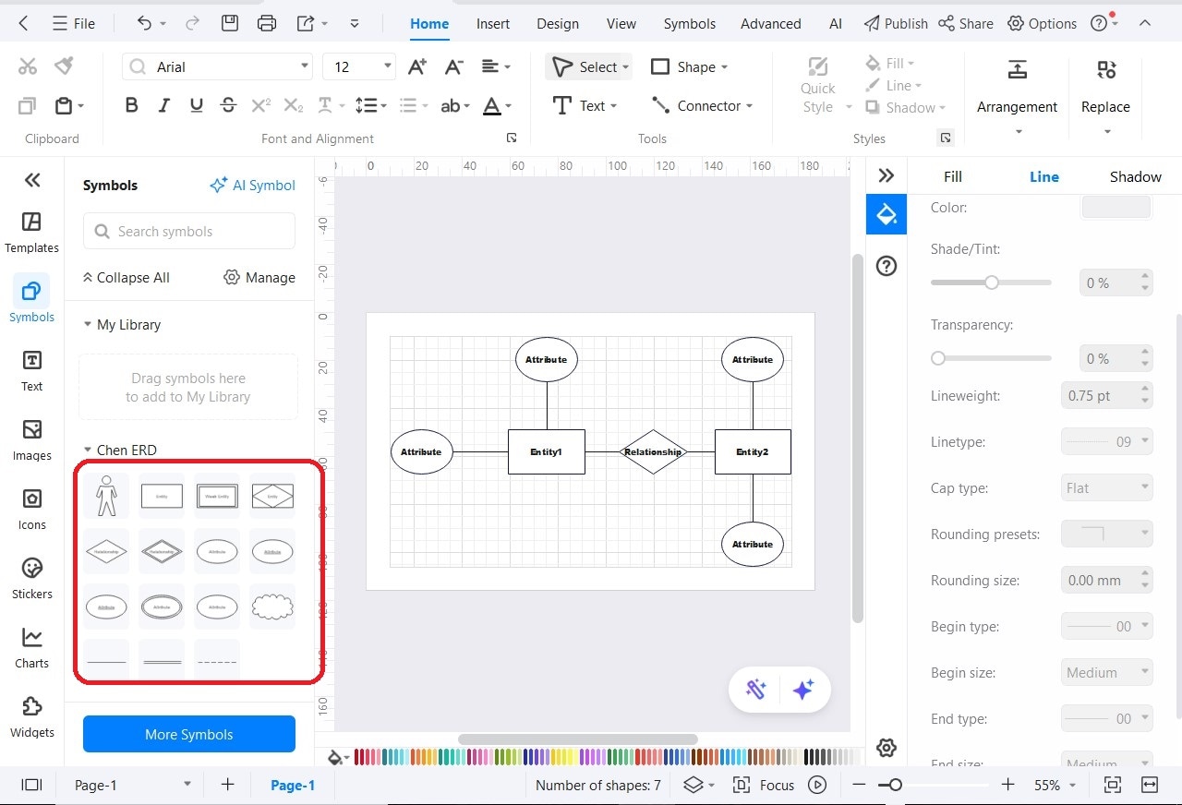Click the Shade/Tint slider handle
The image size is (1182, 805).
(992, 282)
